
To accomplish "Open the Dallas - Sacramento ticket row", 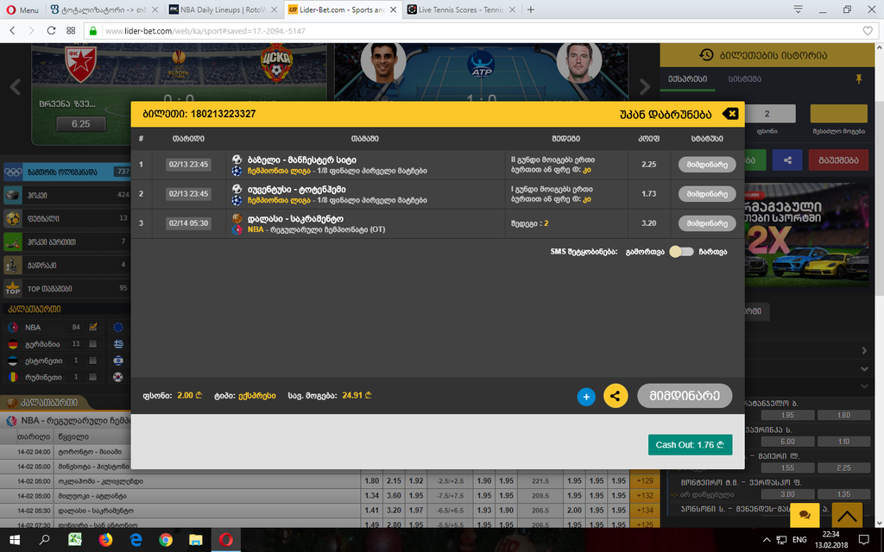I will tap(438, 223).
